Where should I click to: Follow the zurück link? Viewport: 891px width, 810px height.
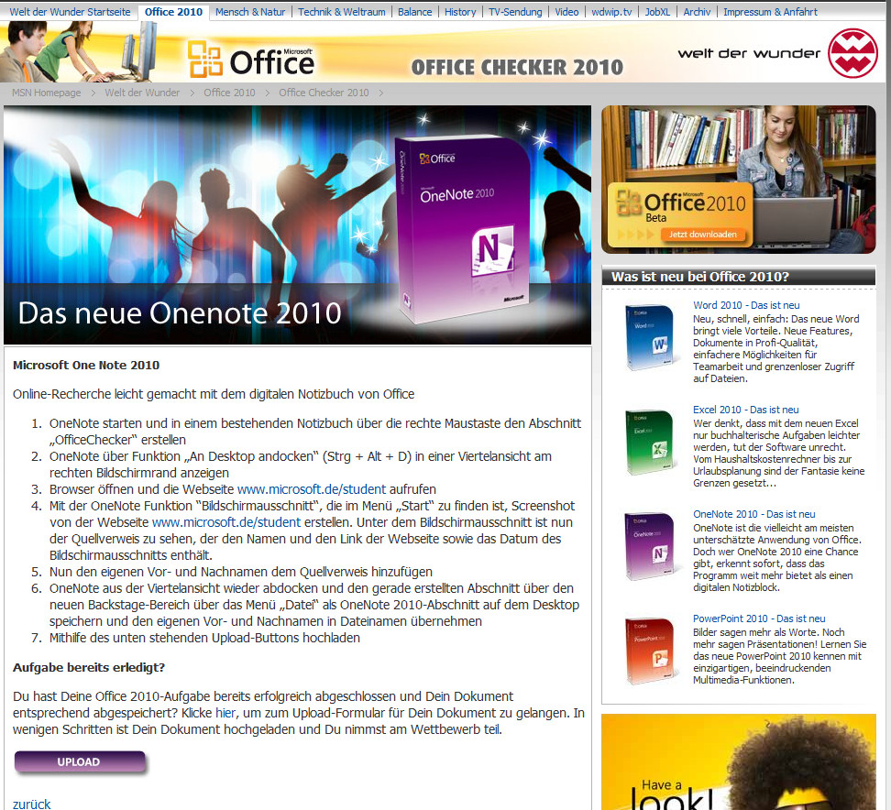pyautogui.click(x=32, y=804)
